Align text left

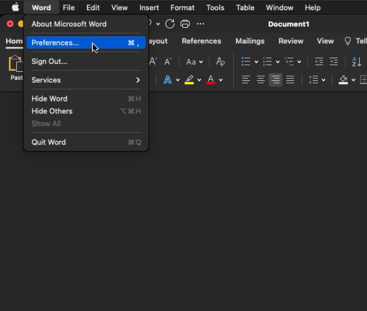[246, 80]
